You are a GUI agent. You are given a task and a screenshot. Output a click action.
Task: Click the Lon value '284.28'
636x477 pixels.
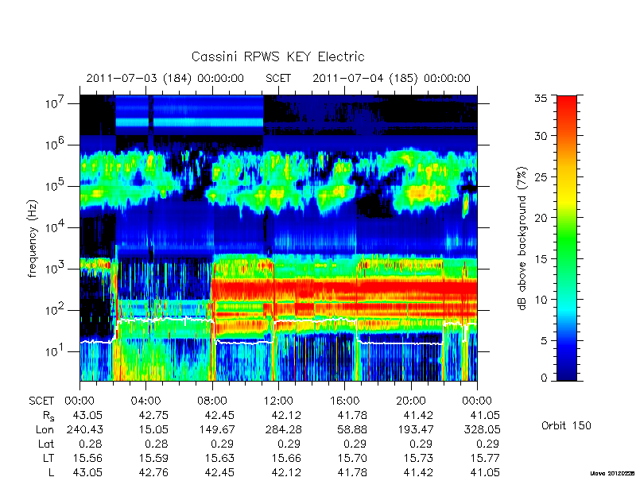[x=283, y=429]
